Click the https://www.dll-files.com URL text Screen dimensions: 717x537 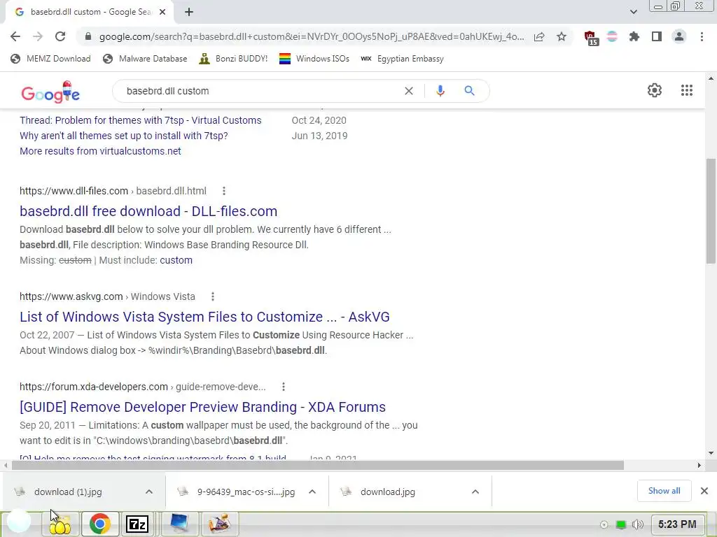(74, 191)
